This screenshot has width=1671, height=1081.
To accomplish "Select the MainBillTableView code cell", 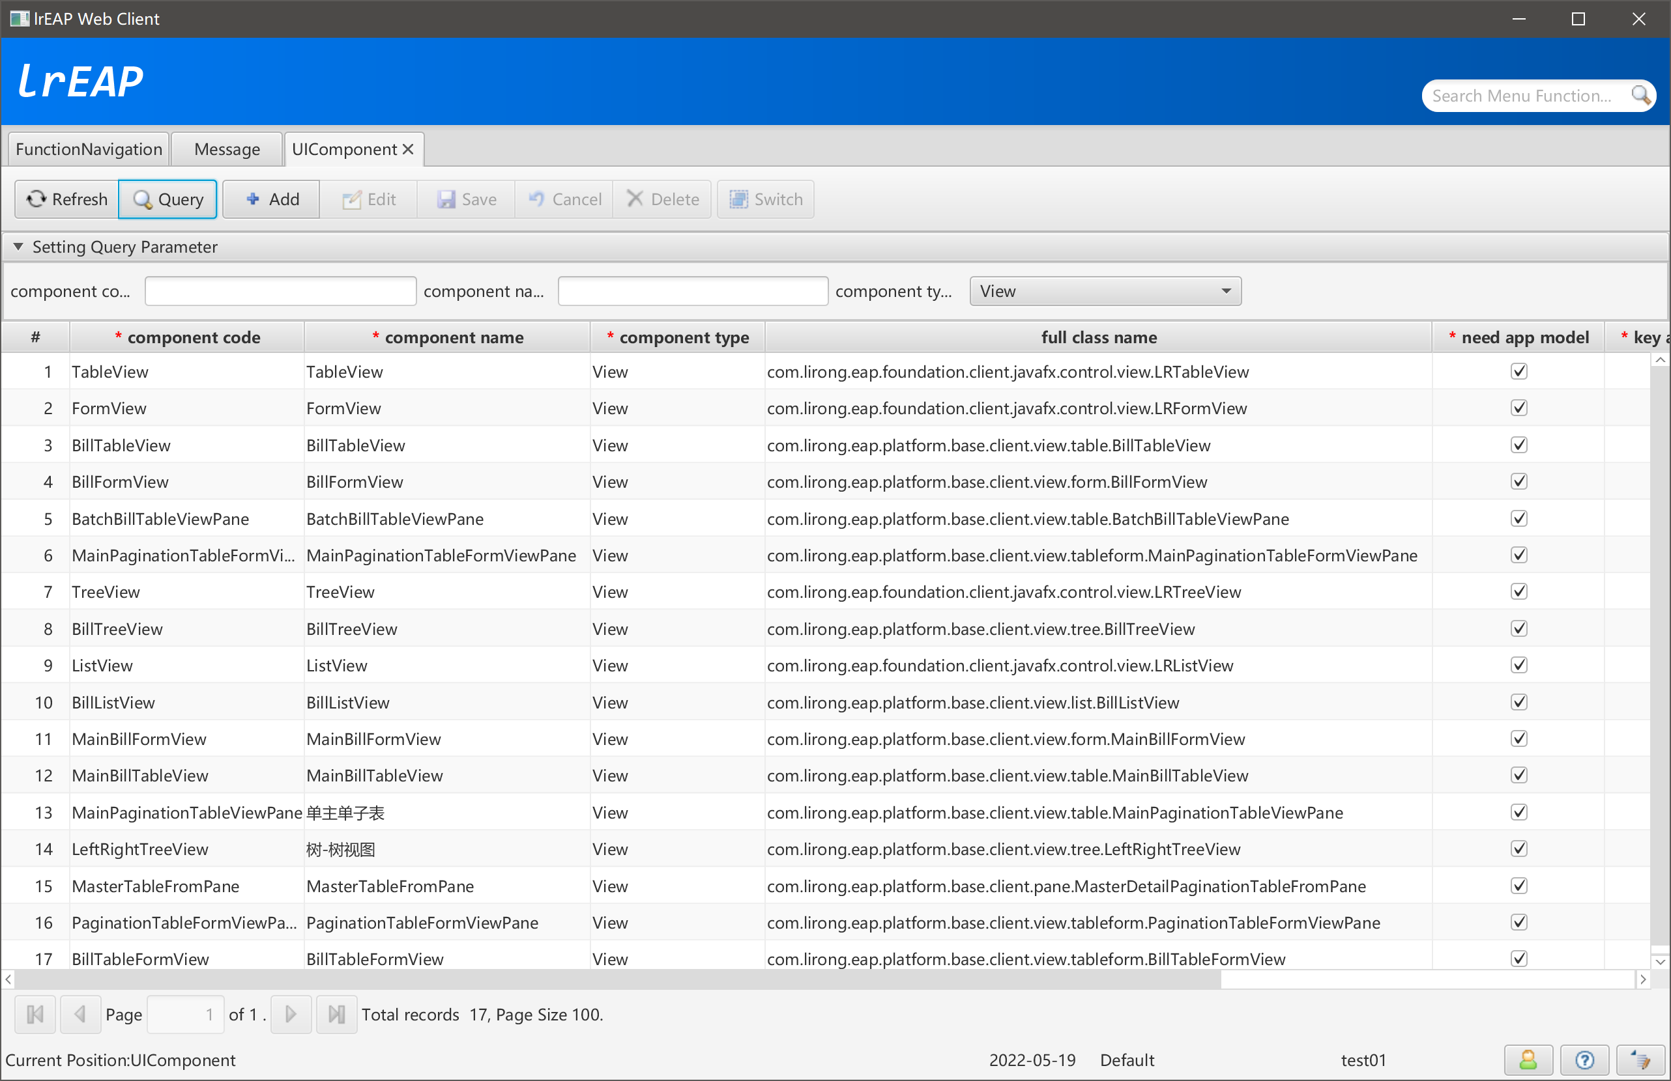I will click(187, 775).
